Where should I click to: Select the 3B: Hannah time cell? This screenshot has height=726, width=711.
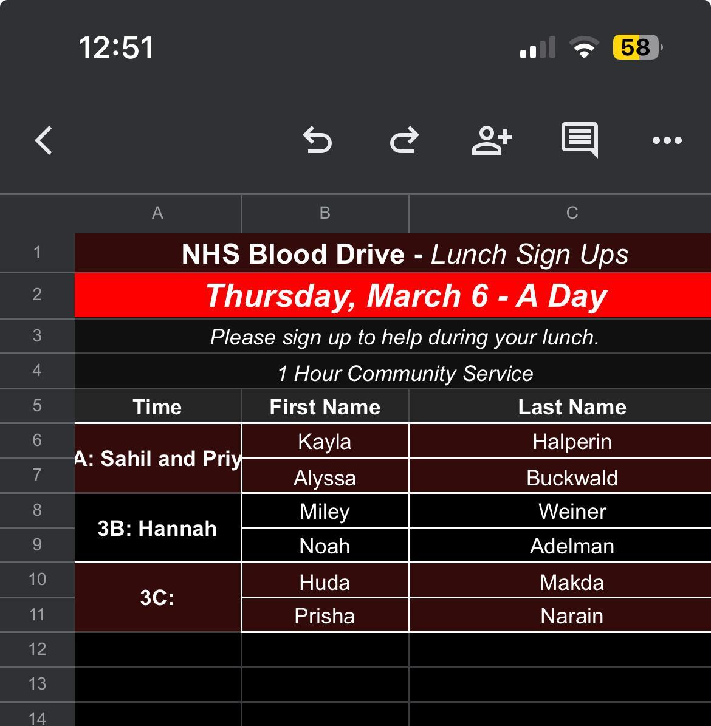coord(157,529)
